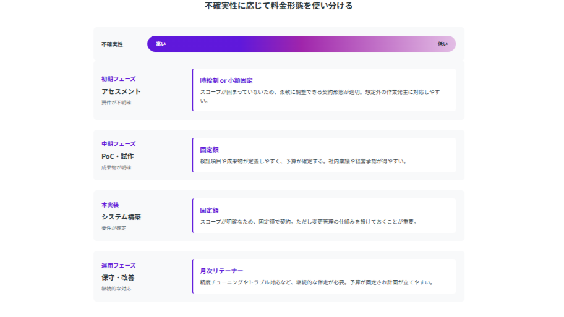Click the PoC・試作 heading

click(117, 156)
